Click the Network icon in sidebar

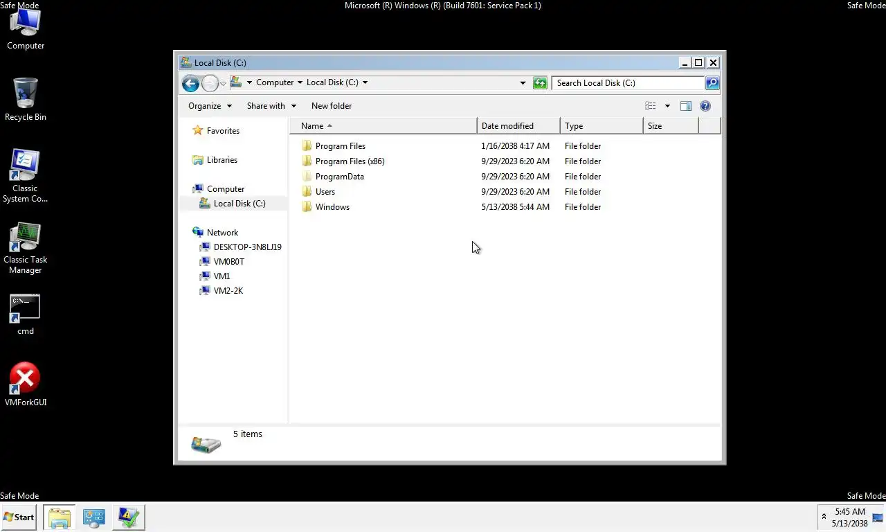(x=198, y=233)
